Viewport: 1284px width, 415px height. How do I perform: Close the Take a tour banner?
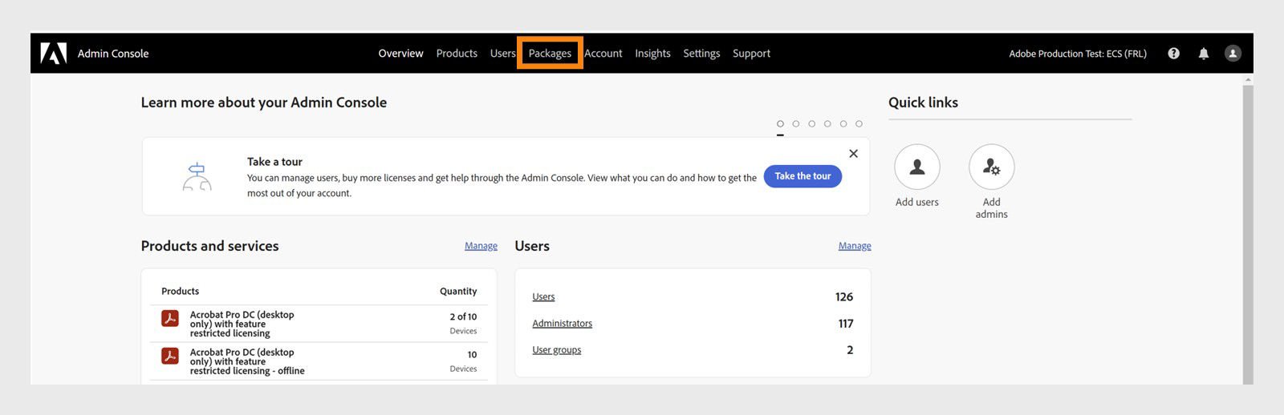853,154
